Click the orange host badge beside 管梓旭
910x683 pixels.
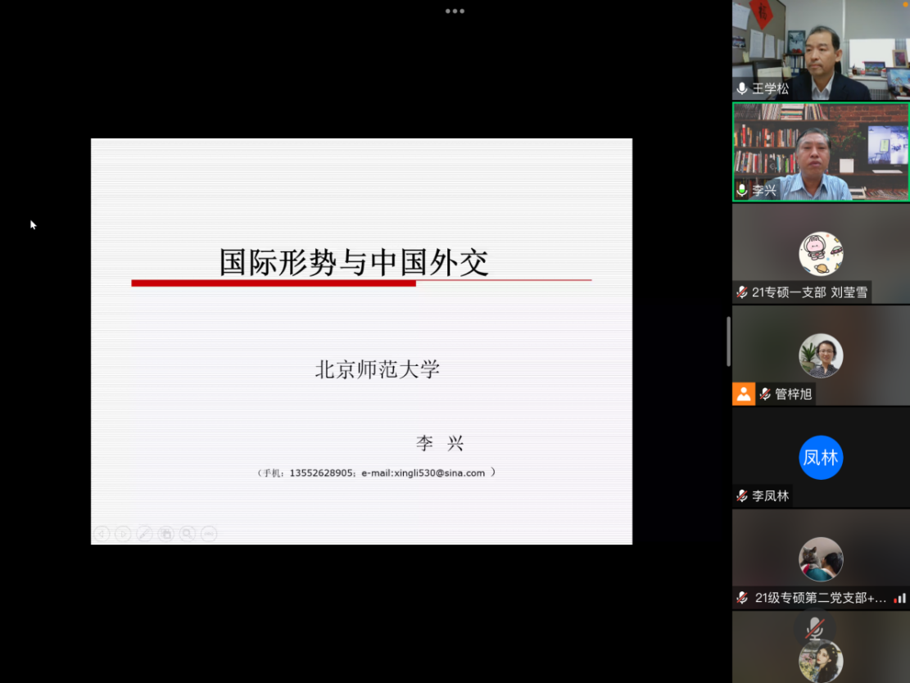pyautogui.click(x=744, y=394)
